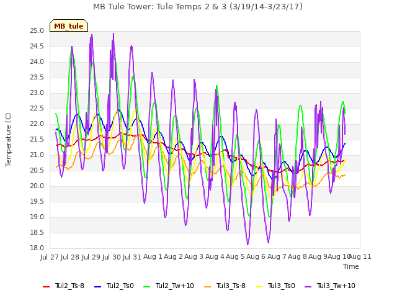
Task: Click the Aug 4 x-axis date label
Action: (x=215, y=257)
